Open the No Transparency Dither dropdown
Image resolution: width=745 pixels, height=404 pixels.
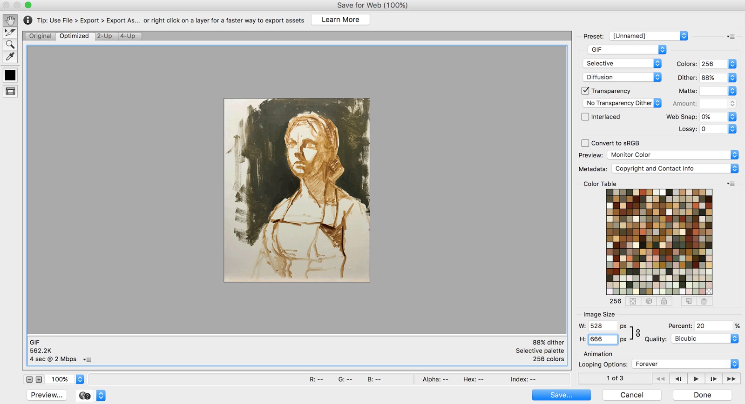(622, 103)
